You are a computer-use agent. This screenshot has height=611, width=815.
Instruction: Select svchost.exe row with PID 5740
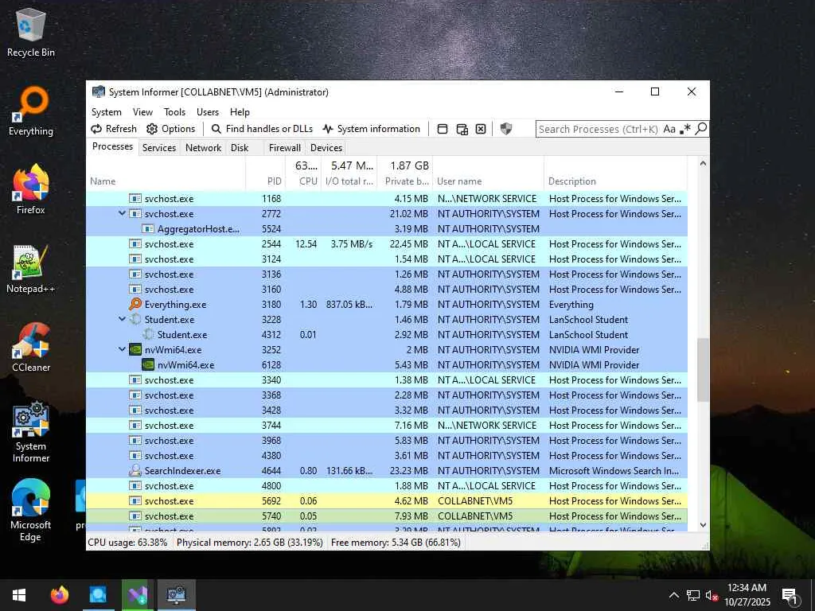click(387, 516)
